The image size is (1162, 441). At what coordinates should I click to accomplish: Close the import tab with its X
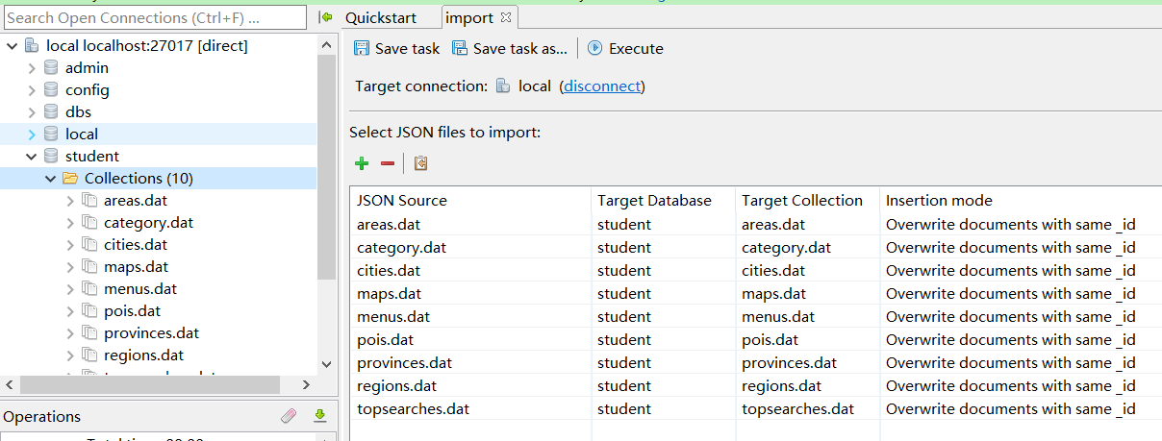tap(507, 17)
